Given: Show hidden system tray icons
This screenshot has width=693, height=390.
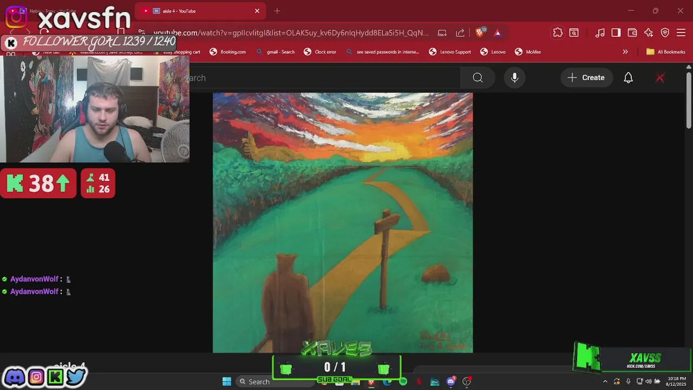Looking at the screenshot, I should (x=605, y=381).
